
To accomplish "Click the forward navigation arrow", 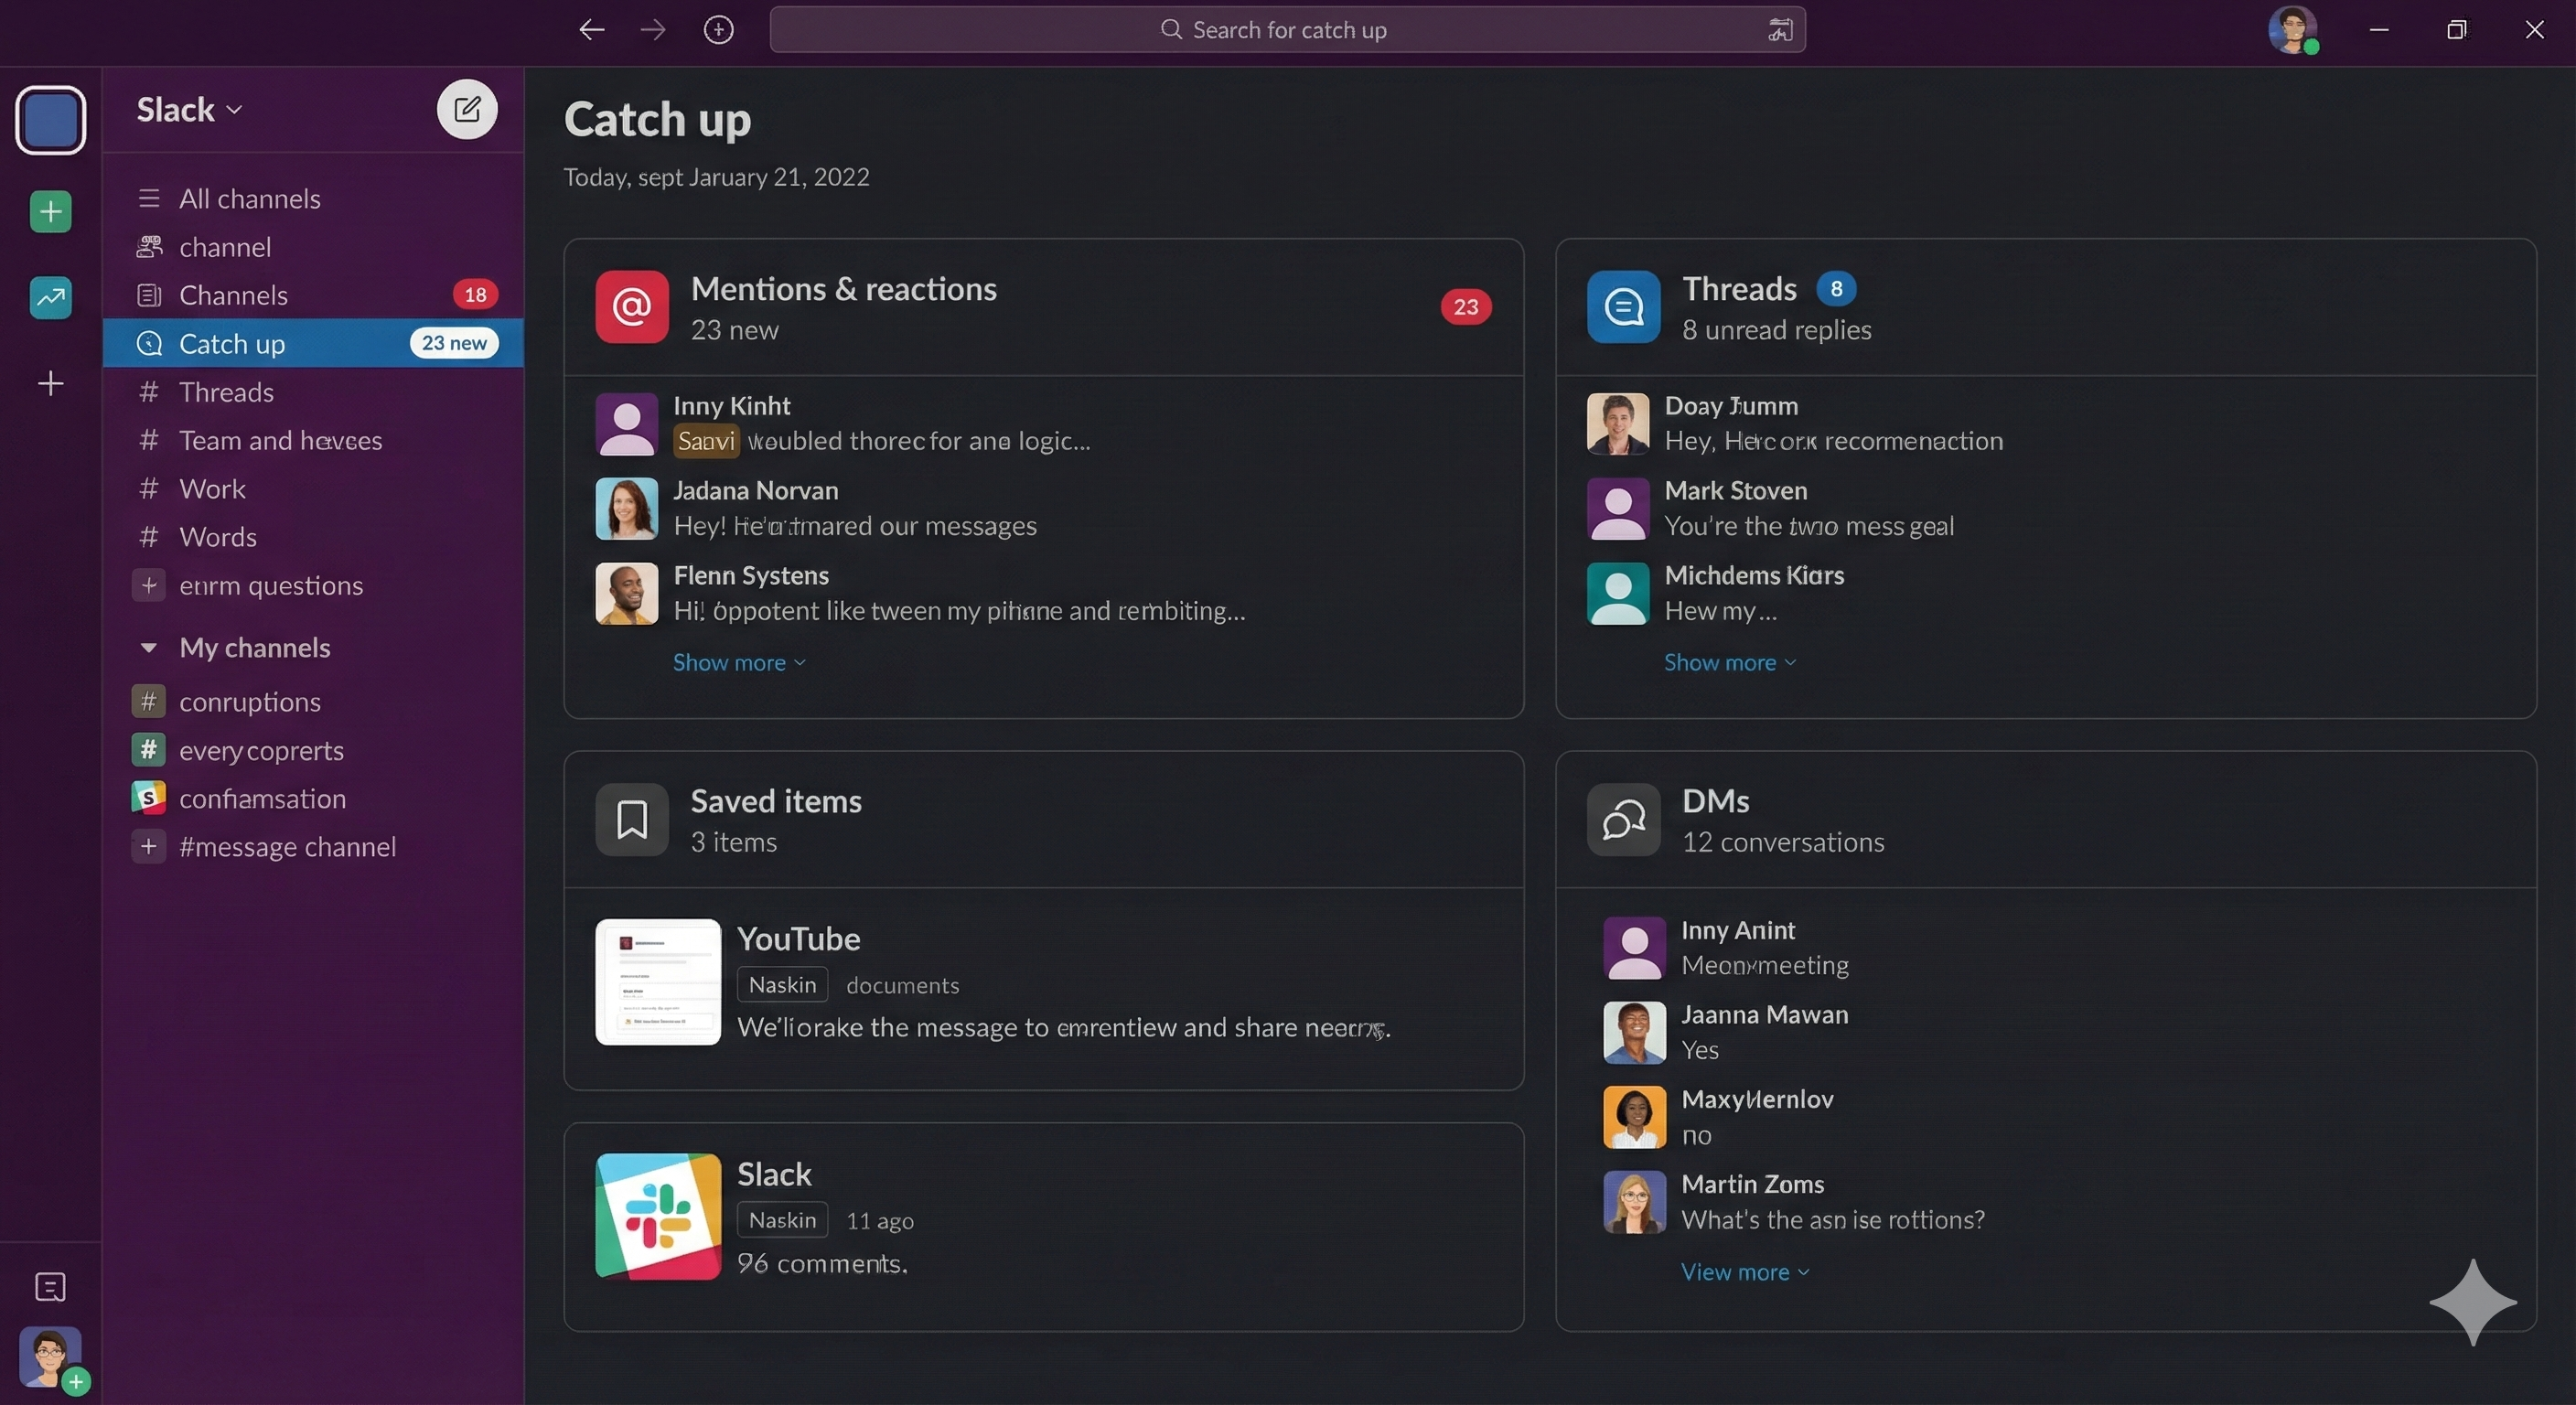I will [x=652, y=29].
